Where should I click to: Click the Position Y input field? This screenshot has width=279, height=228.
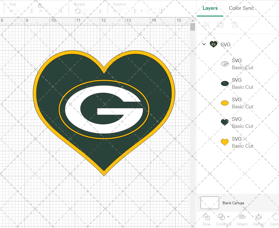pyautogui.click(x=152, y=11)
